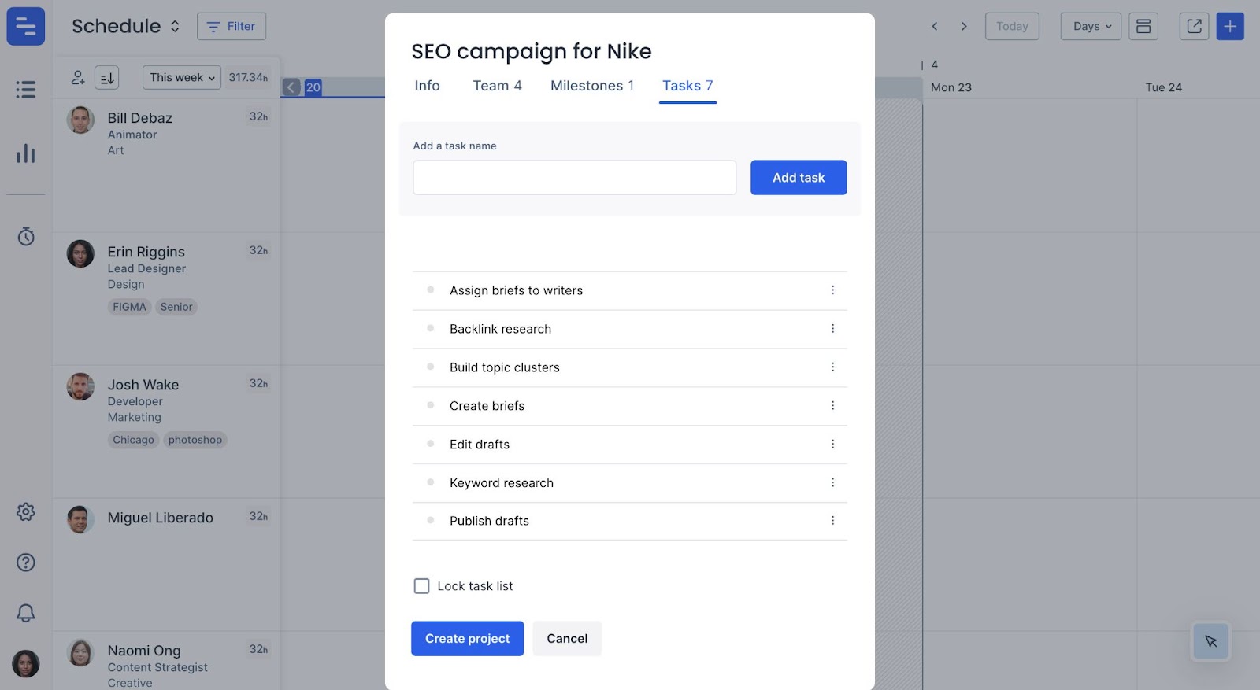The image size is (1260, 690).
Task: Expand the This week dropdown
Action: 182,77
